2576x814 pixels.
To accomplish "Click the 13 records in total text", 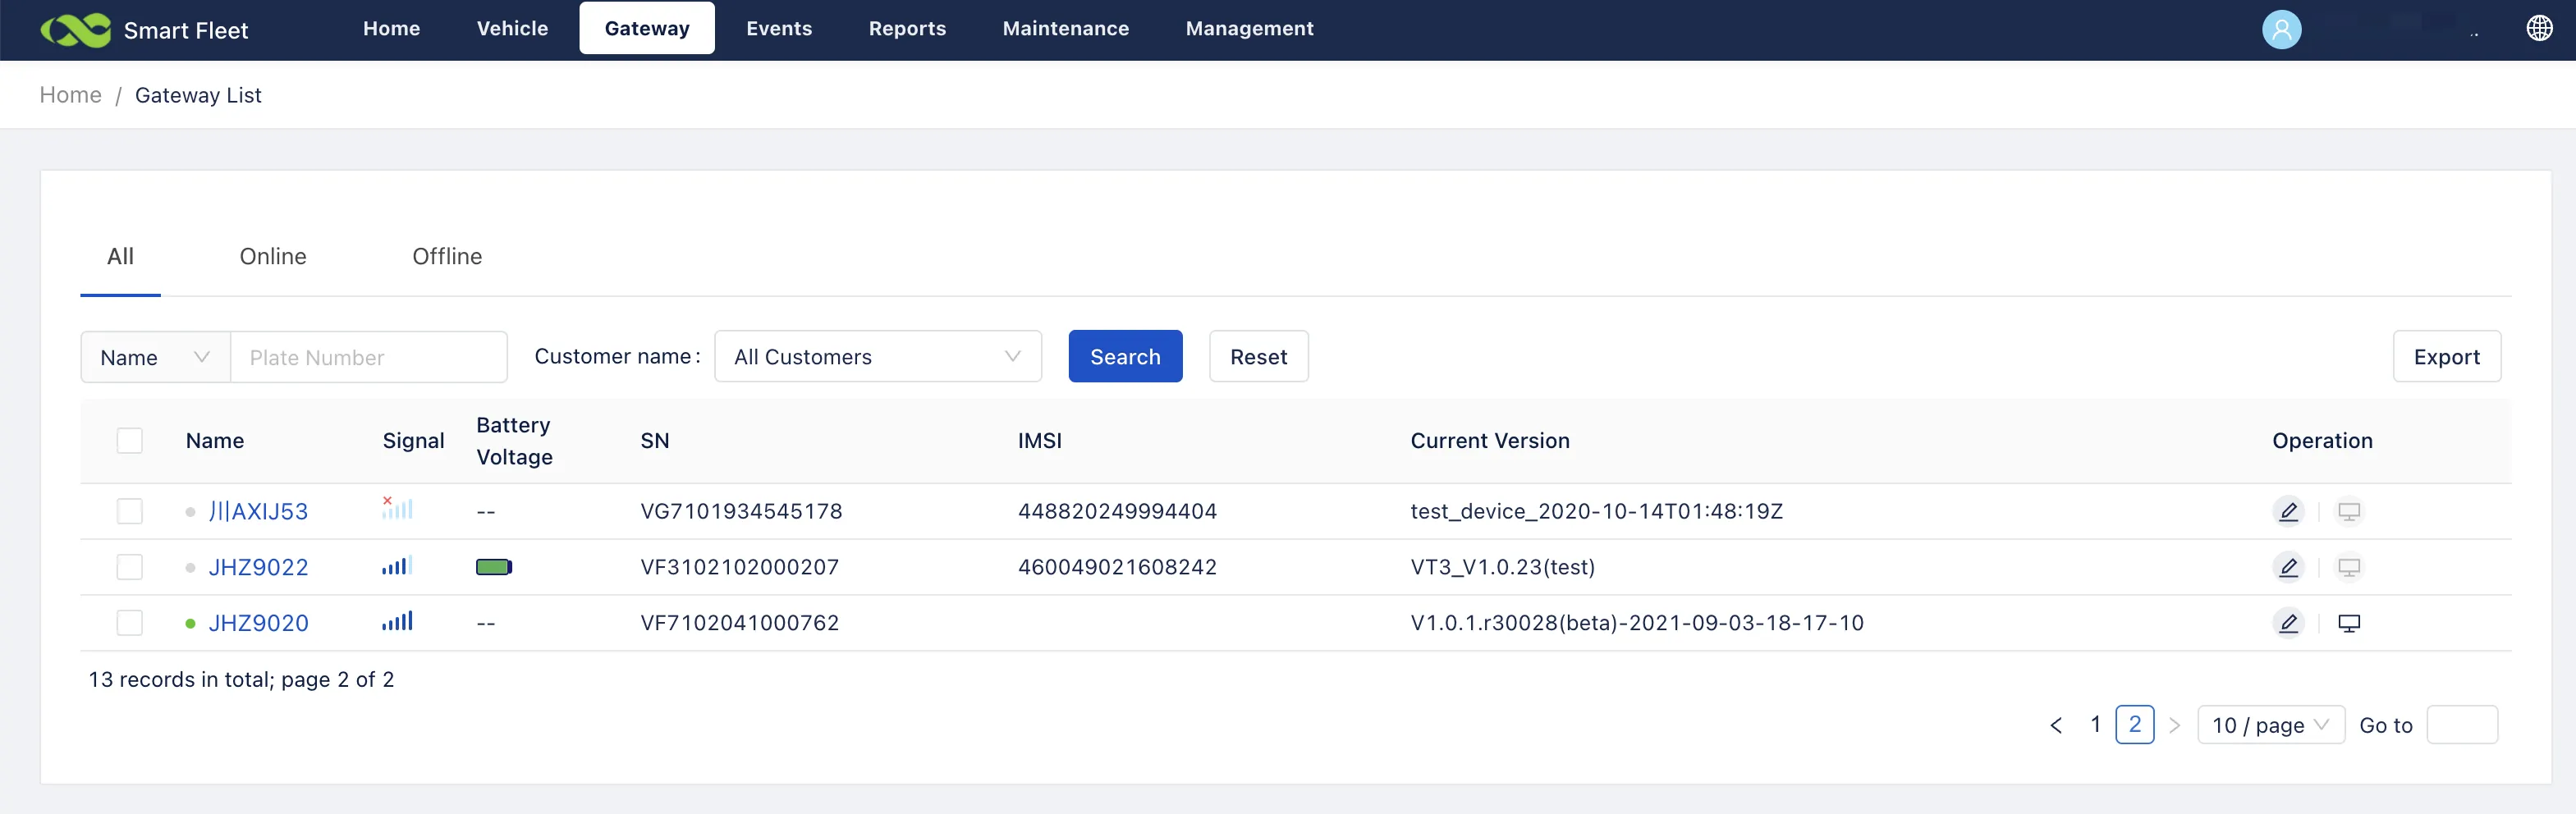I will (x=241, y=680).
